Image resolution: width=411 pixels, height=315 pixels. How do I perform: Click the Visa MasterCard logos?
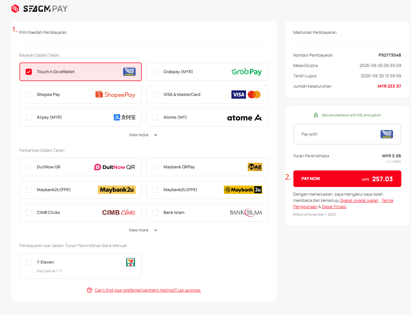[246, 95]
